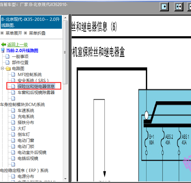Click document icon beside 电源分布
Image resolution: width=191 pixels, height=183 pixels.
coord(13,176)
